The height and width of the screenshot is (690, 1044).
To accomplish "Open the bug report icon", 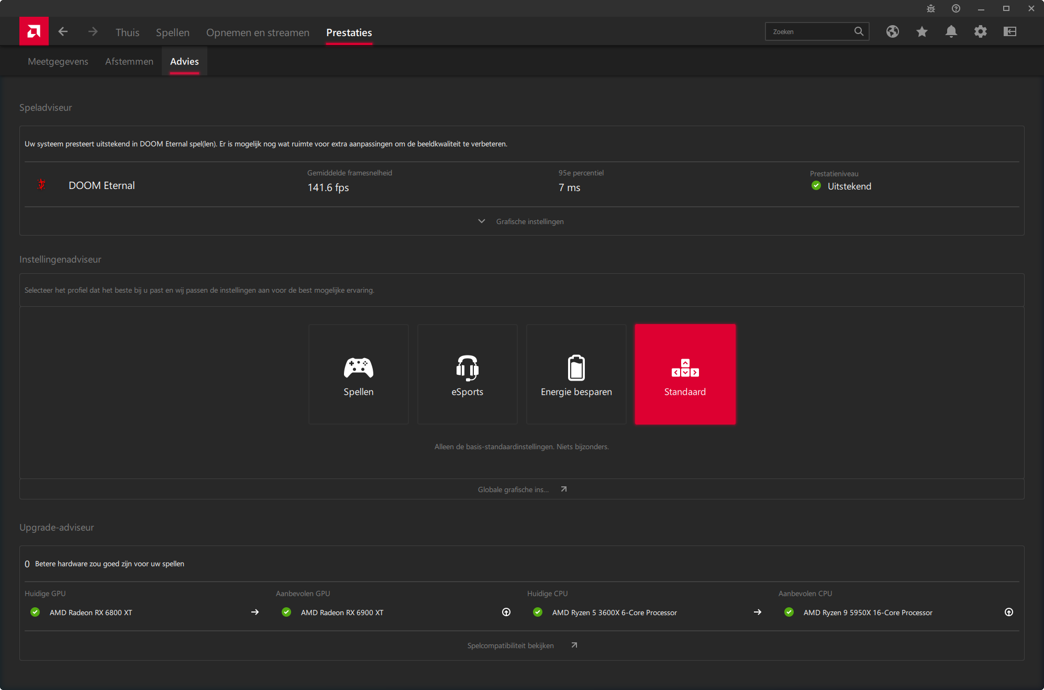I will point(930,8).
